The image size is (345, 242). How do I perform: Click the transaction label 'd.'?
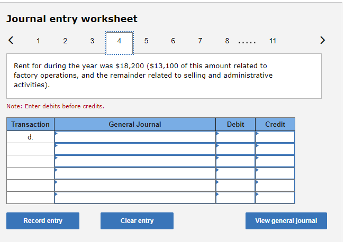click(x=30, y=137)
